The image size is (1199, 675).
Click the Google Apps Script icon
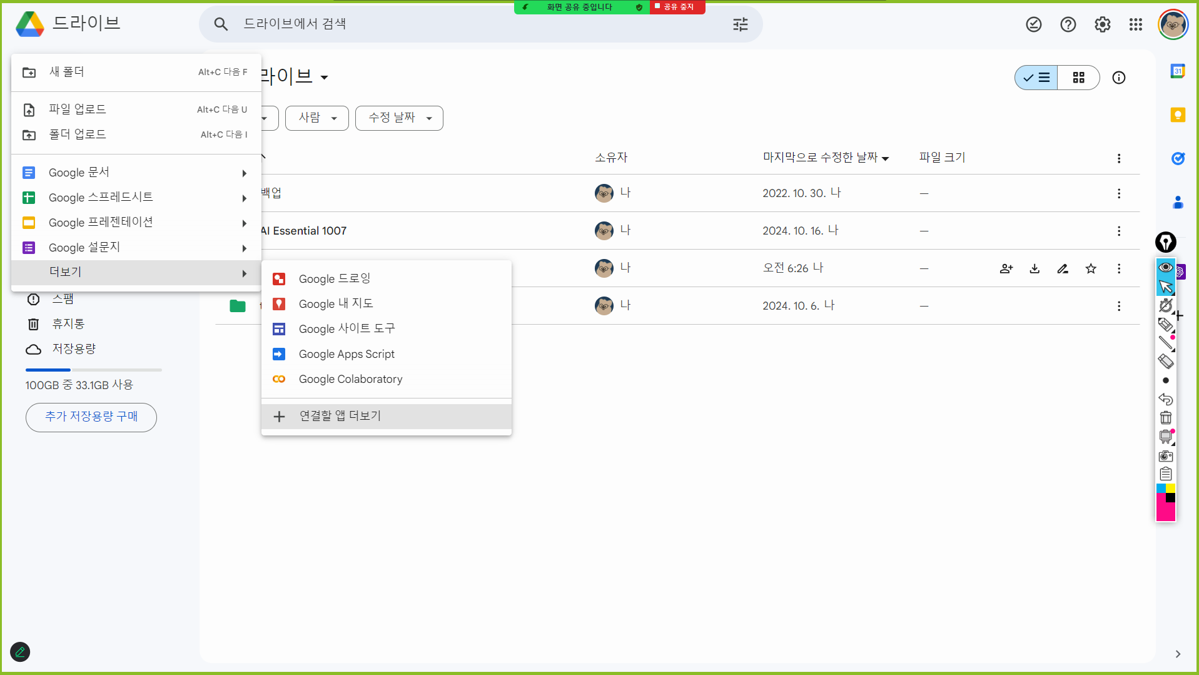(x=279, y=354)
